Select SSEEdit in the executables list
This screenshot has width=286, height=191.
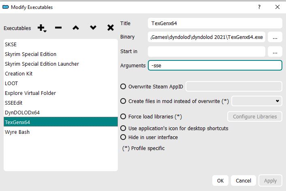[x=14, y=103]
